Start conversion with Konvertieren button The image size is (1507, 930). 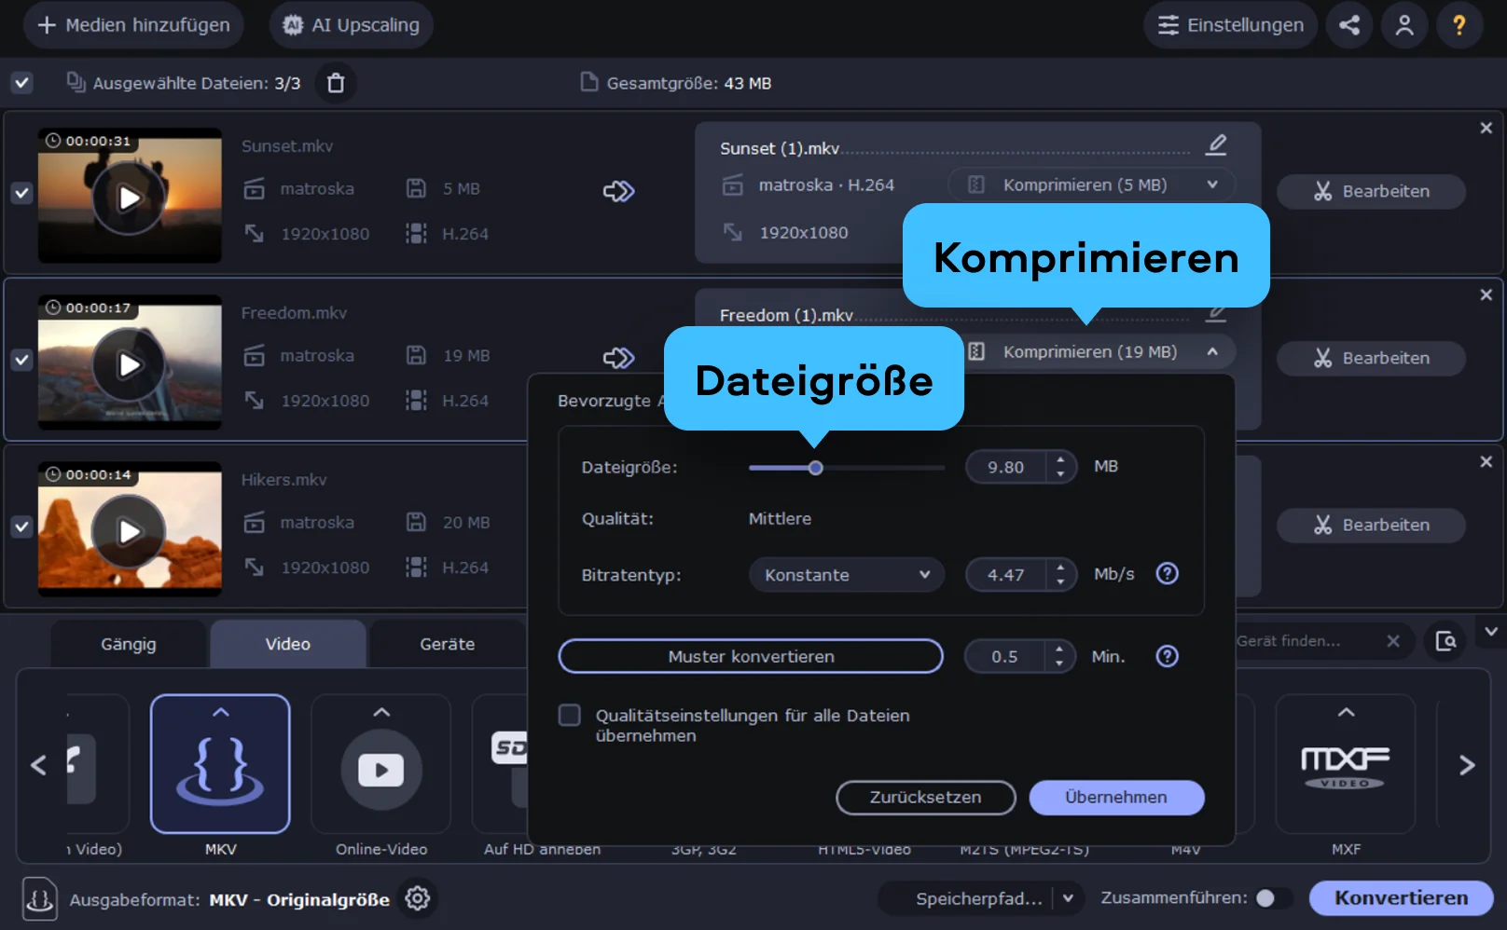(1401, 898)
